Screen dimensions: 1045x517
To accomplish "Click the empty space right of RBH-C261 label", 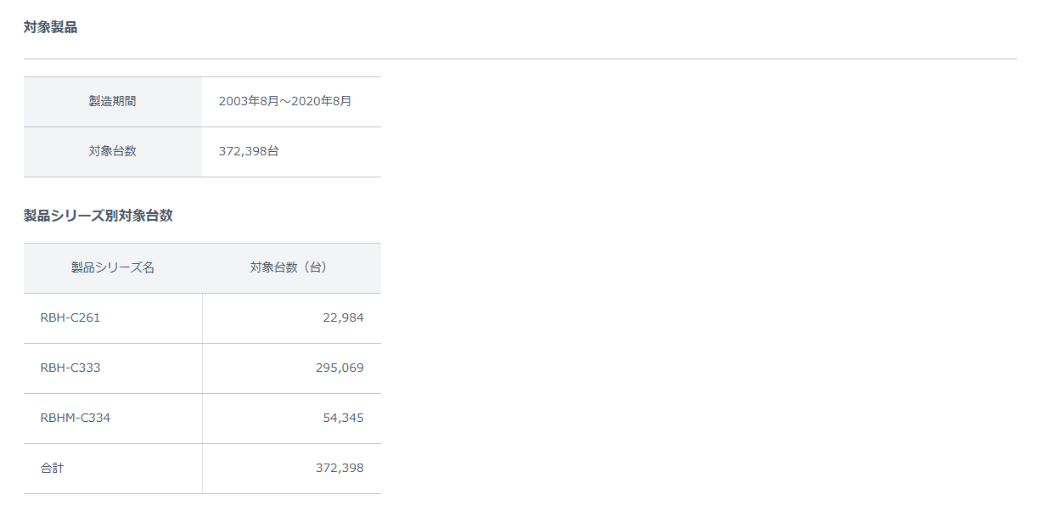I will 153,318.
